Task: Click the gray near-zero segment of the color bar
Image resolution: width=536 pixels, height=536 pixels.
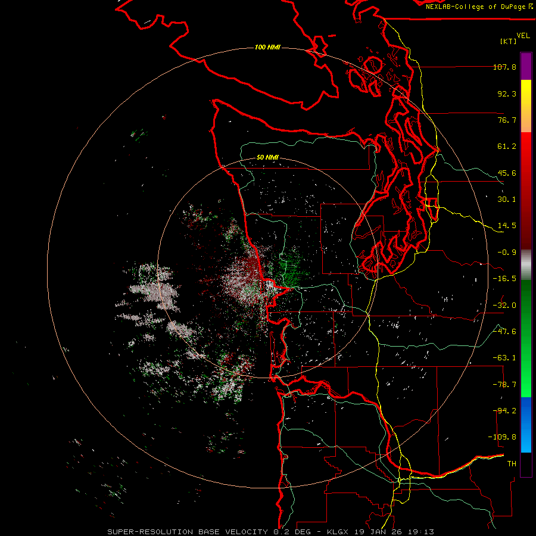Action: click(x=526, y=265)
